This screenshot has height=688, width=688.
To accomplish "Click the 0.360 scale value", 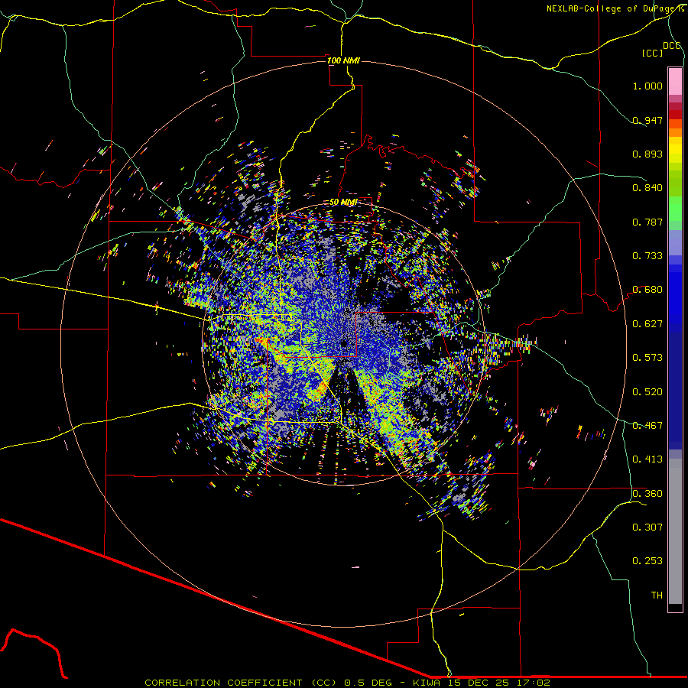I will pyautogui.click(x=647, y=494).
